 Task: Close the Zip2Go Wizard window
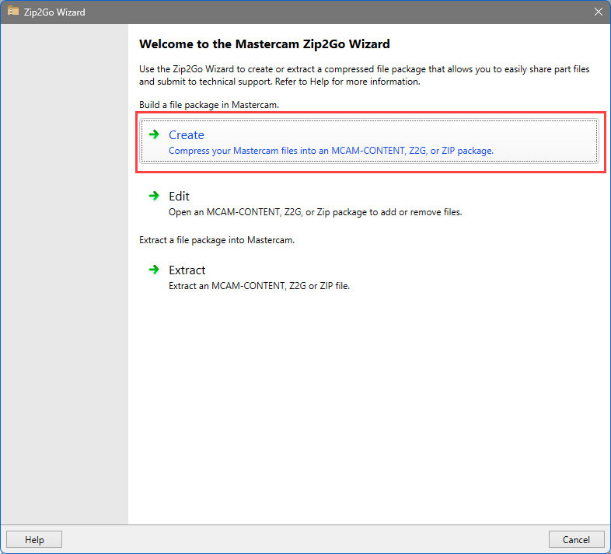(x=599, y=12)
